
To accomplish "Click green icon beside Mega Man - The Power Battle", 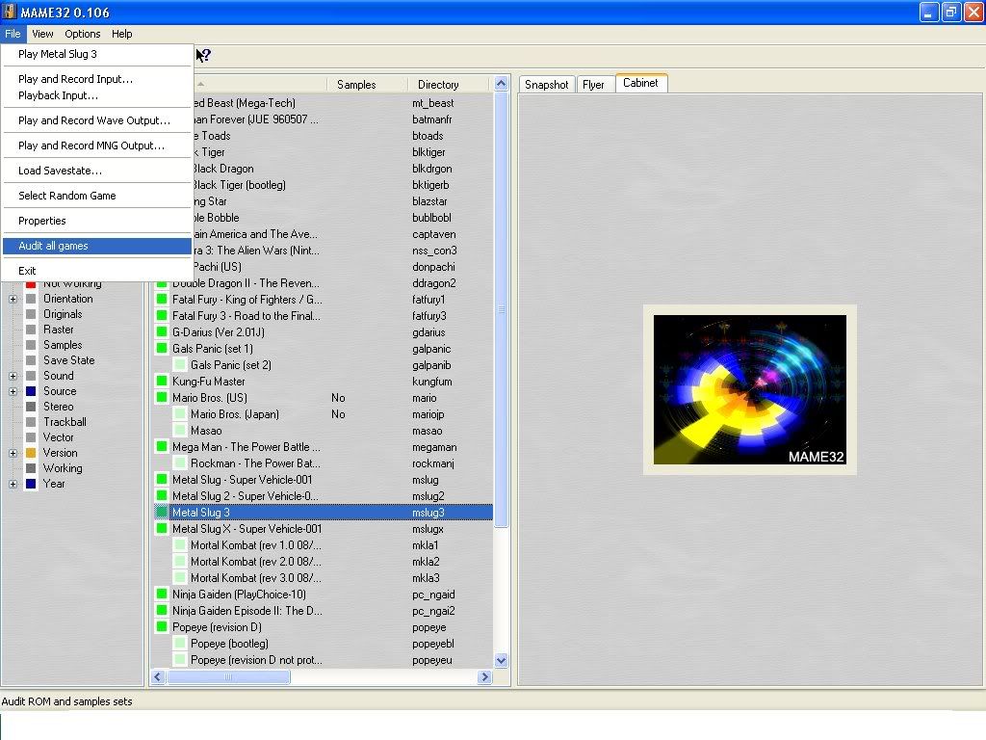I will [162, 447].
